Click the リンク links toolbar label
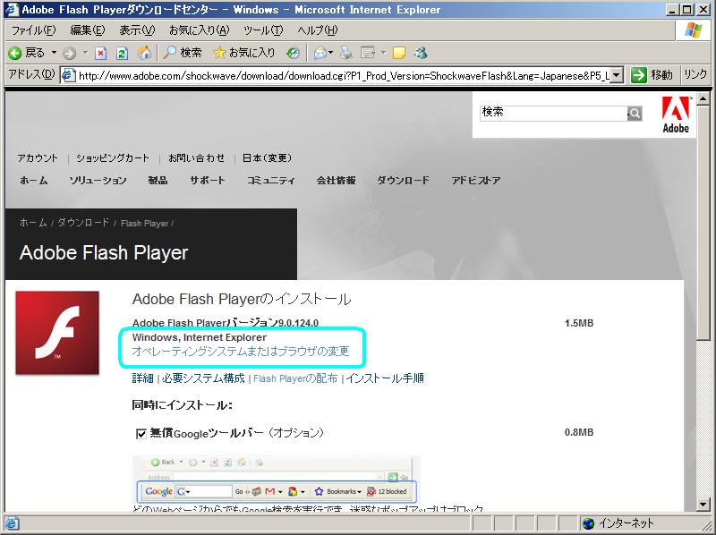 click(x=695, y=74)
